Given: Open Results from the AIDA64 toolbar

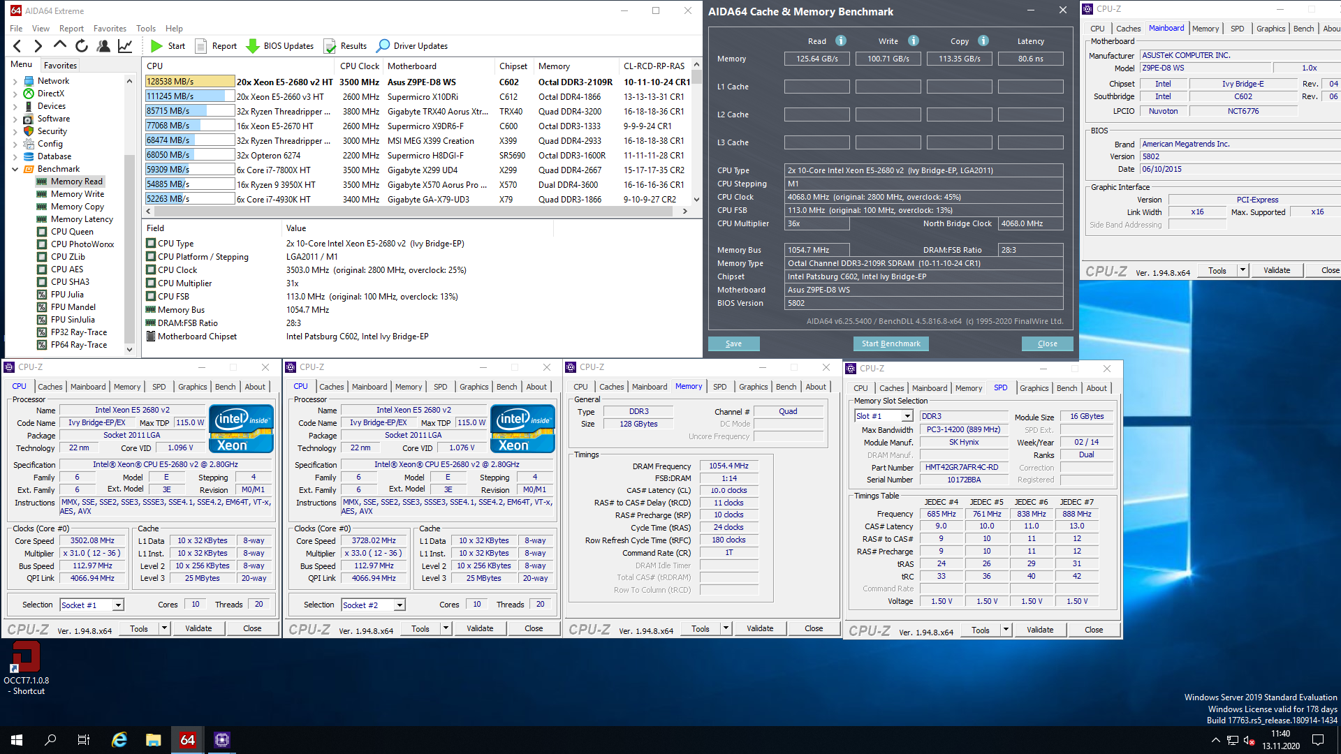Looking at the screenshot, I should [x=345, y=46].
